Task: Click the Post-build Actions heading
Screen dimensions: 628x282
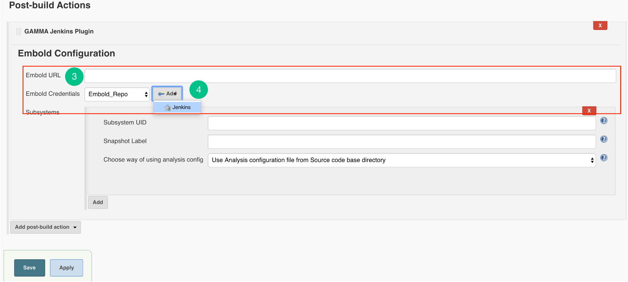Action: tap(50, 5)
